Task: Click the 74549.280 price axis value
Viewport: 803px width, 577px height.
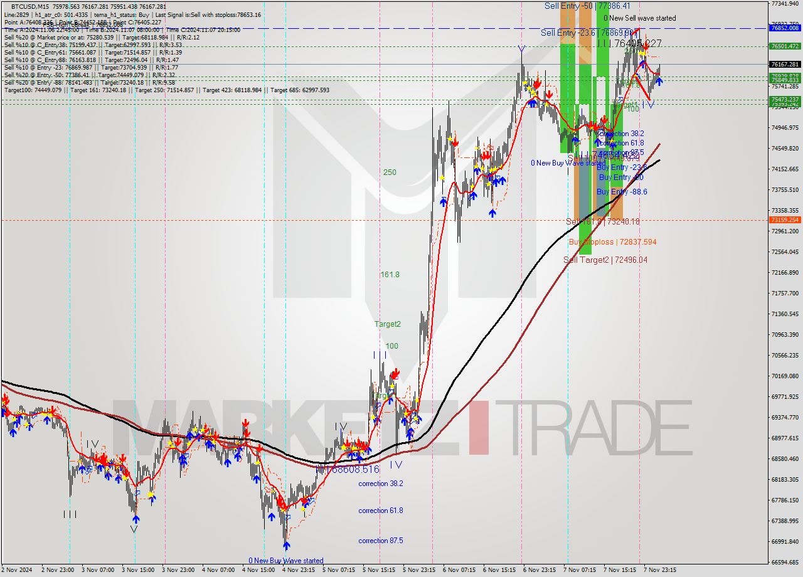Action: click(x=785, y=149)
